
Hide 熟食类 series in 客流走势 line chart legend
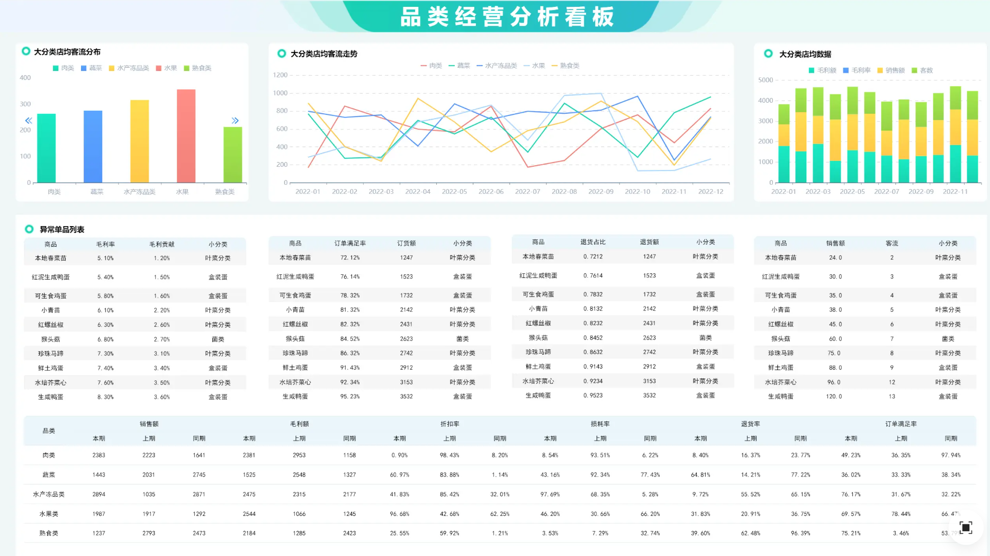click(565, 66)
